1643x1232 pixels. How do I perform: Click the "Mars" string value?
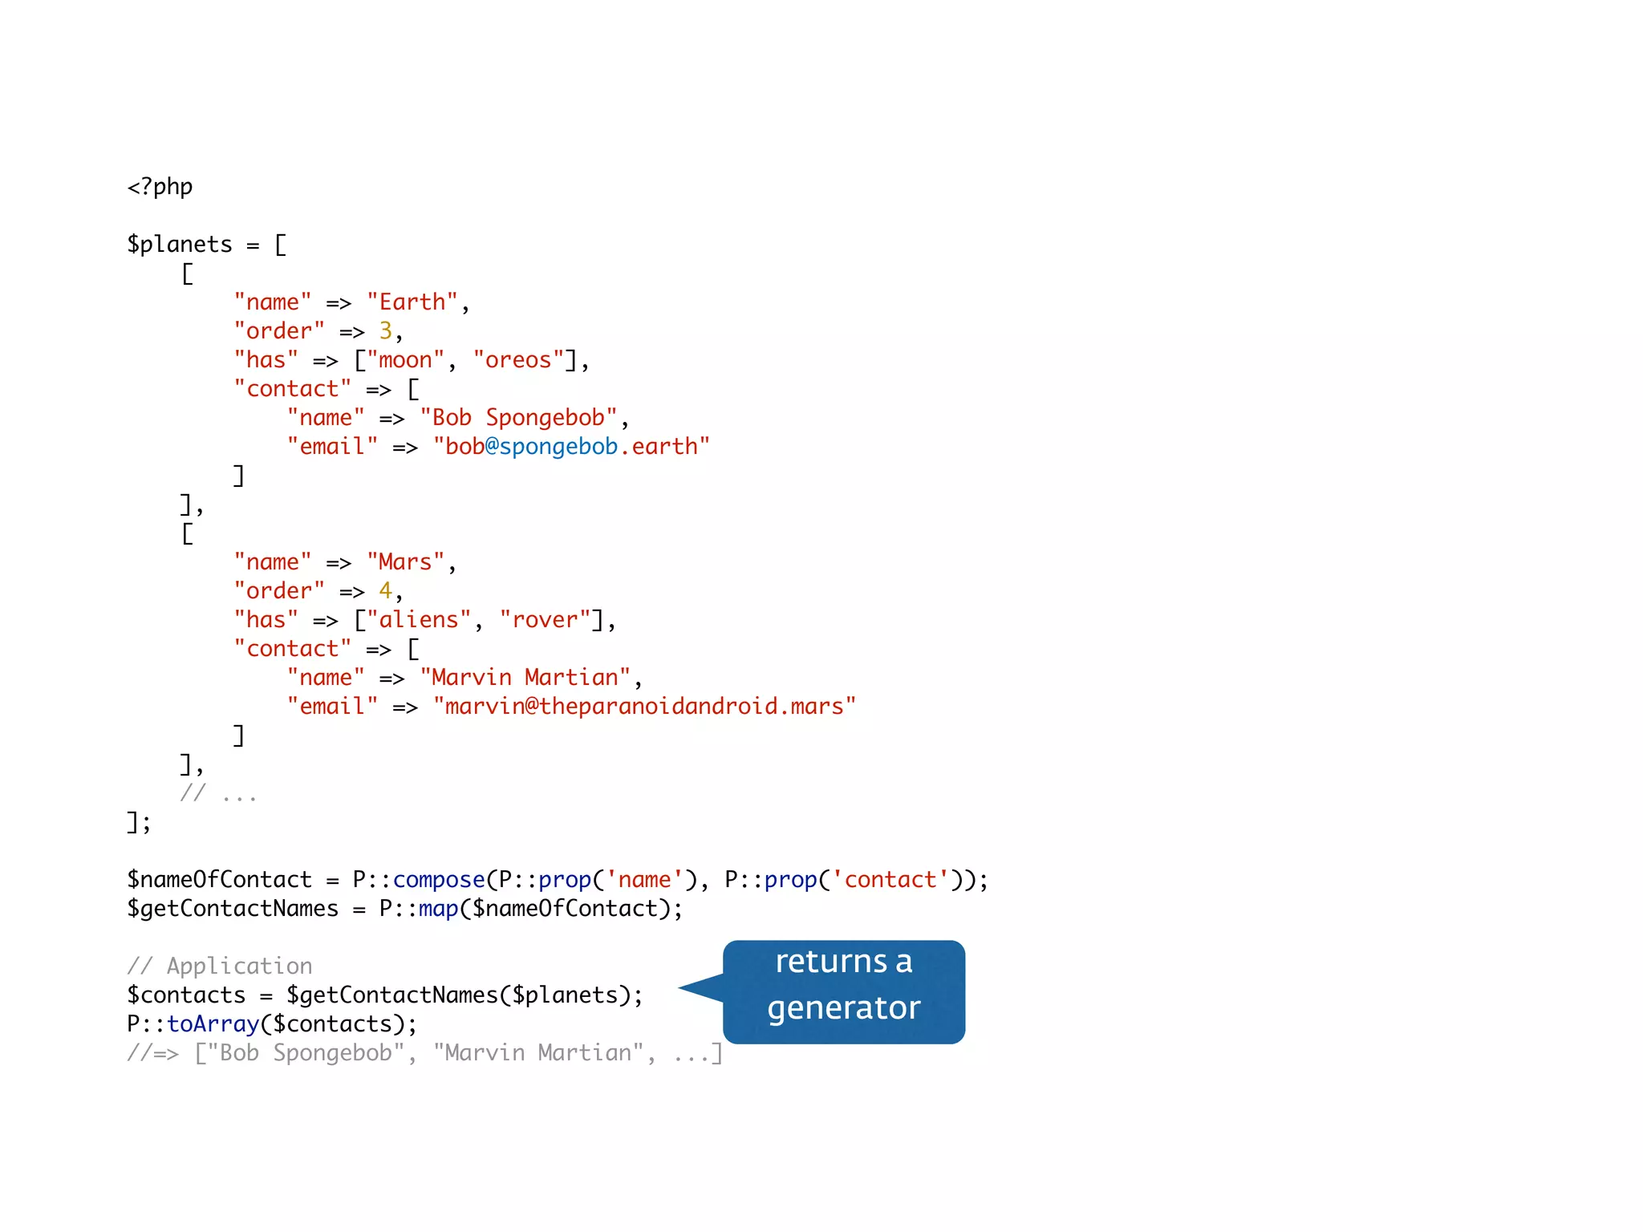[x=405, y=562]
